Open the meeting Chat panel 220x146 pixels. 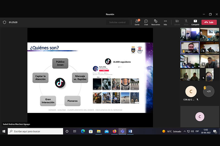[x=146, y=22]
